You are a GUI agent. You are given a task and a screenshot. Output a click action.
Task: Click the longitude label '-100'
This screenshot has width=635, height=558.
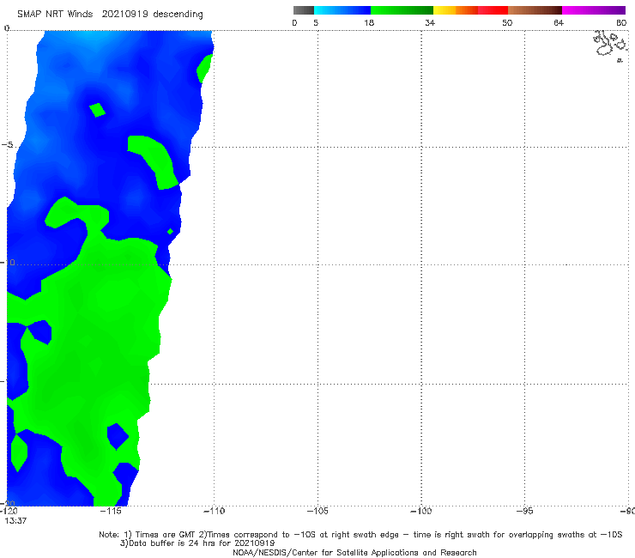tap(421, 511)
